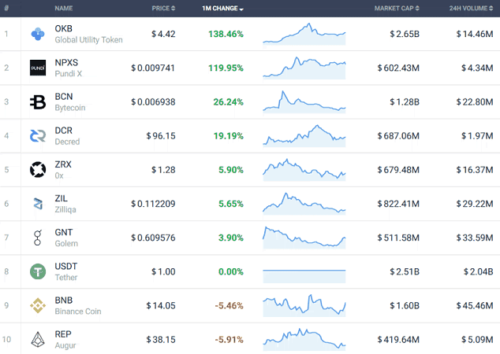The width and height of the screenshot is (500, 354).
Task: Sort by Market Cap column header
Action: click(395, 8)
